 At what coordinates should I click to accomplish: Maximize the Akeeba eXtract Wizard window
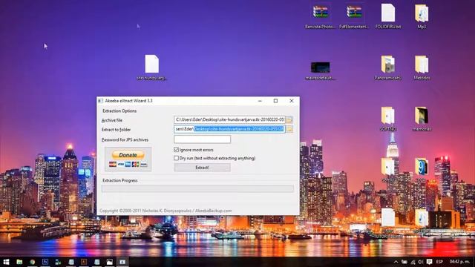pos(275,101)
